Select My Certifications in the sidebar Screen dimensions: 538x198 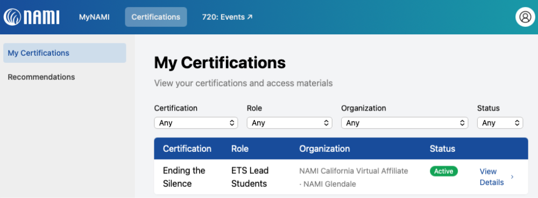[65, 53]
